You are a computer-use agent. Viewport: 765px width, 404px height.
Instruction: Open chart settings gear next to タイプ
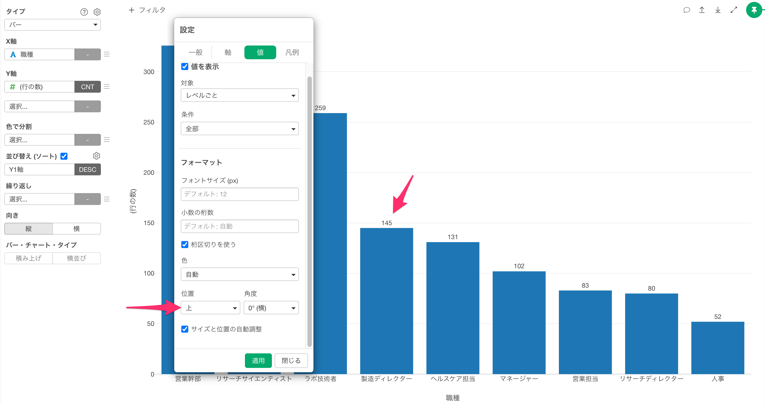point(97,12)
